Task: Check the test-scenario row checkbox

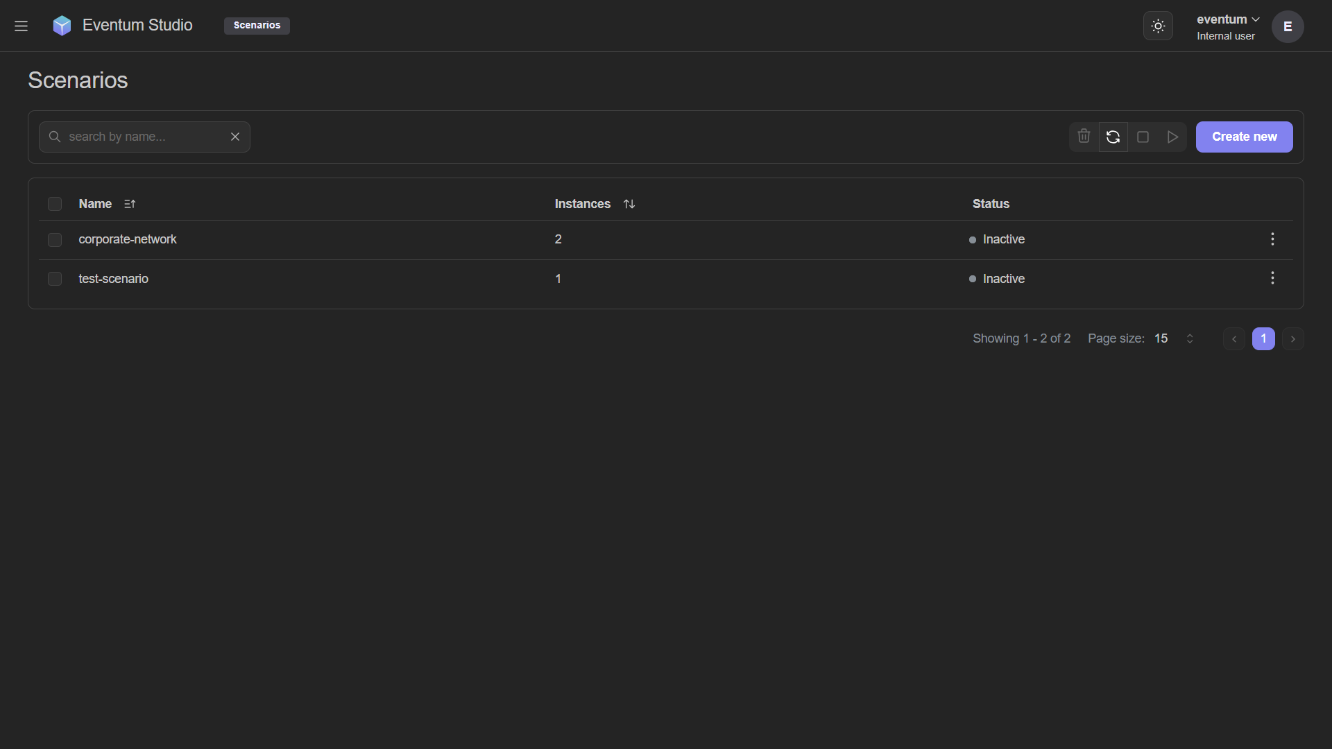Action: coord(55,279)
